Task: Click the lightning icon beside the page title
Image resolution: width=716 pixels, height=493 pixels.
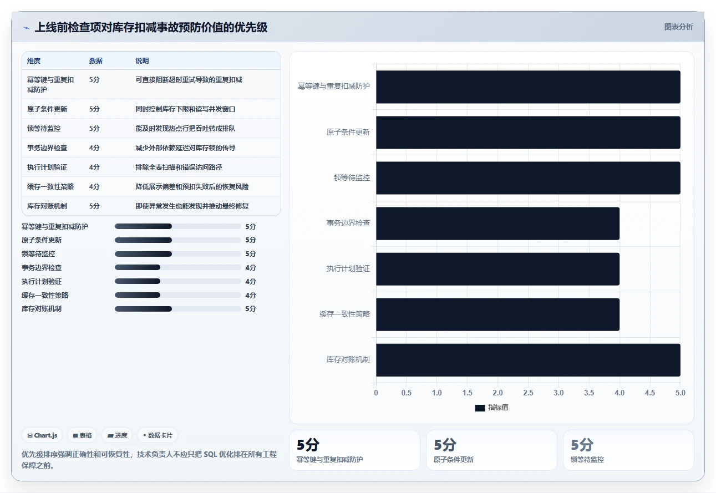Action: [26, 28]
